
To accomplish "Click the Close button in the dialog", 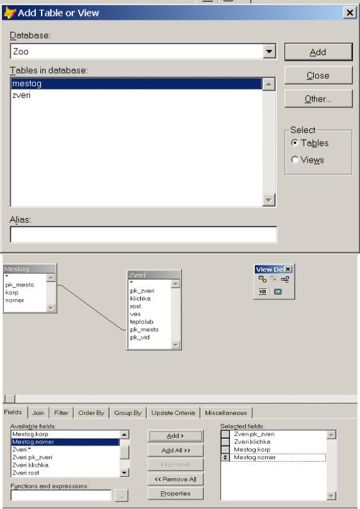I will tap(318, 75).
